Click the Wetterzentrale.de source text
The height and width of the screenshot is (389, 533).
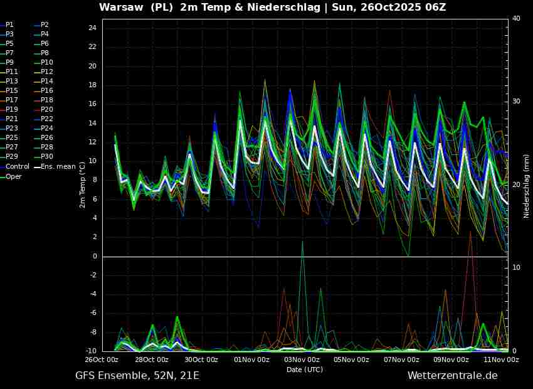pos(453,375)
